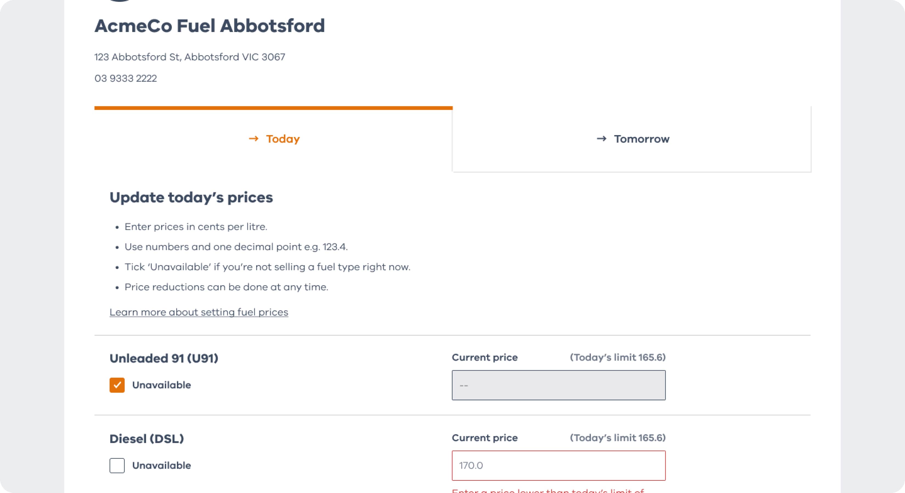Image resolution: width=905 pixels, height=493 pixels.
Task: Click the phone number 03 9333 2222
Action: click(x=125, y=78)
